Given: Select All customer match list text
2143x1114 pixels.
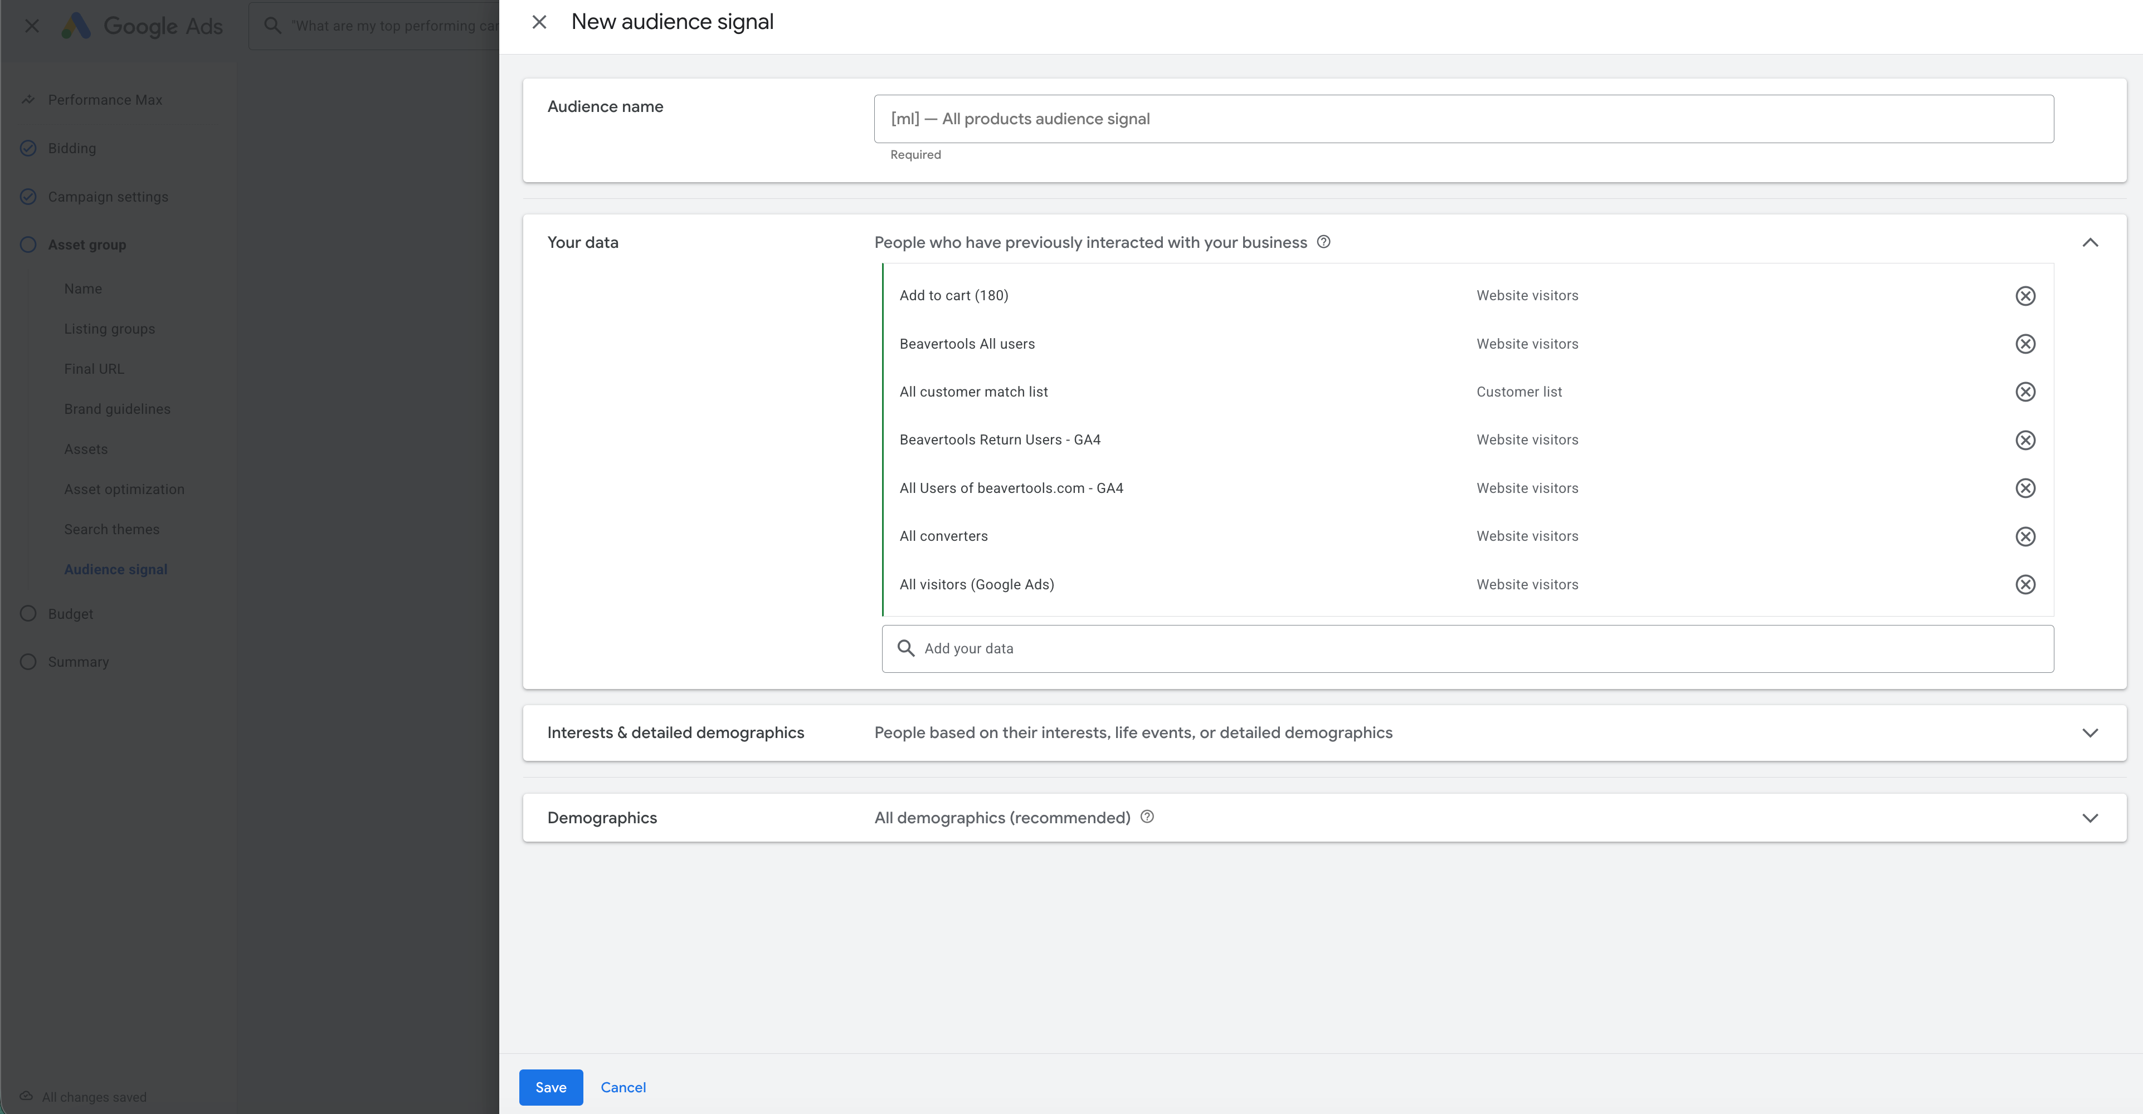Looking at the screenshot, I should (973, 392).
